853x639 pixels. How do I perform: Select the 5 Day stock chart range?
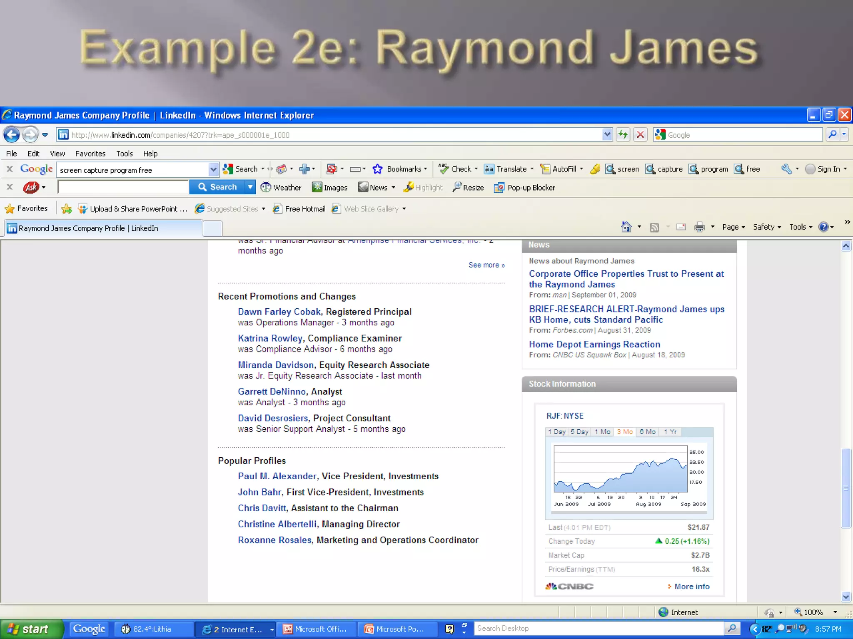pos(579,432)
